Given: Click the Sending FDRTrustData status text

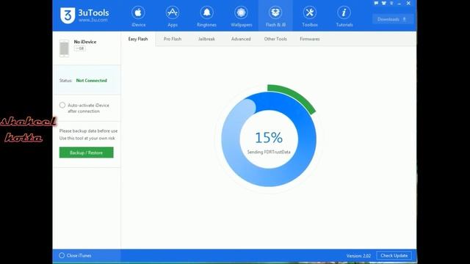Looking at the screenshot, I should (x=269, y=152).
